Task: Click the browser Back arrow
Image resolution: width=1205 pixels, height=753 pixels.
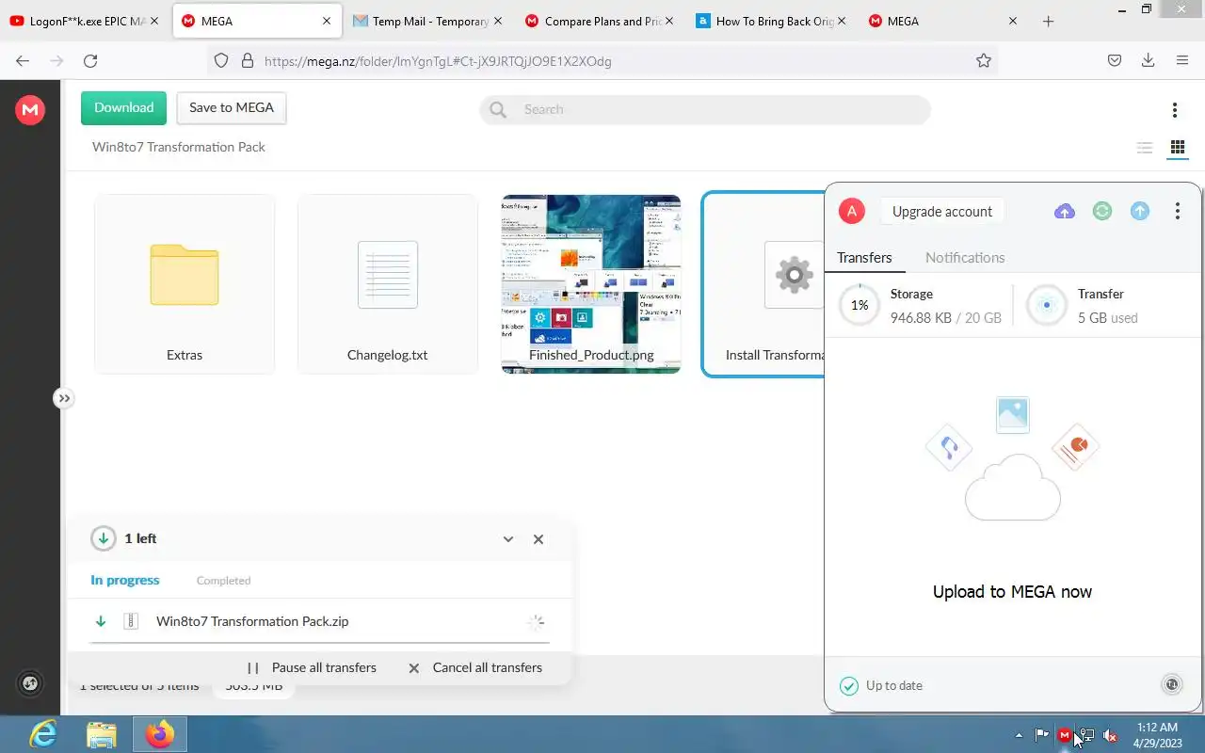Action: click(23, 60)
